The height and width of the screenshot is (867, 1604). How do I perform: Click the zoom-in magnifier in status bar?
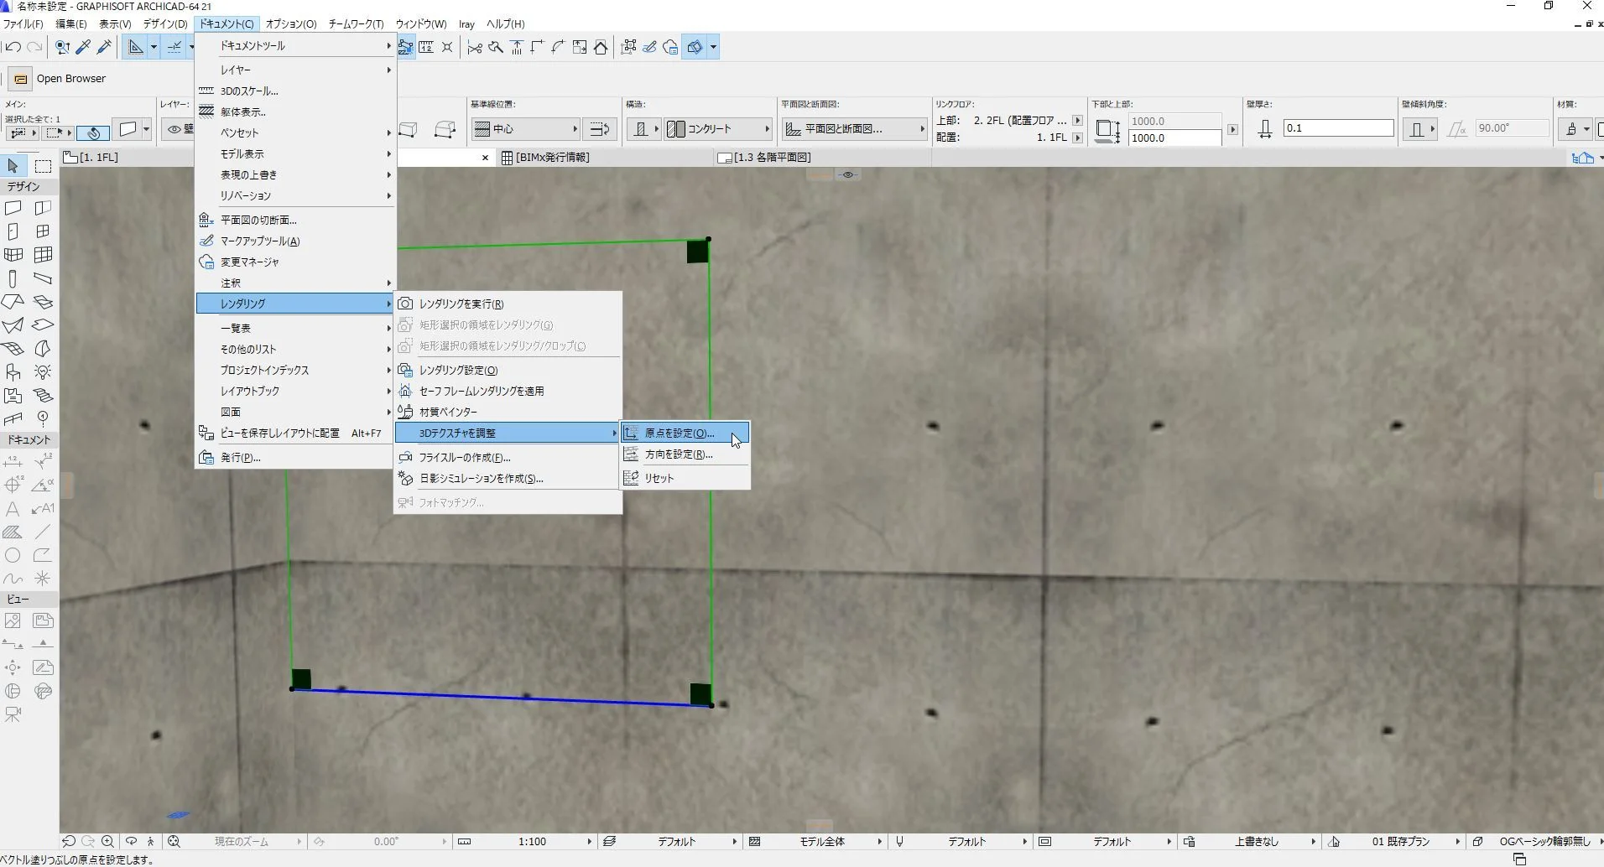(x=107, y=841)
